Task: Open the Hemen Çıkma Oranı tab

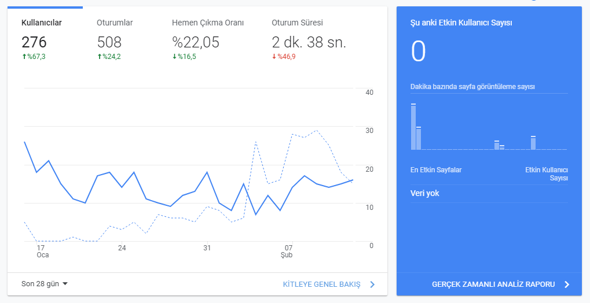Action: tap(208, 39)
